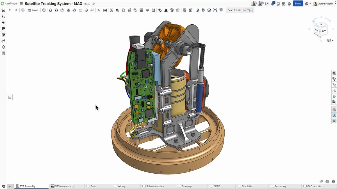Open the variables curly braces icon
Viewport: 337px width, 189px height.
267,4
